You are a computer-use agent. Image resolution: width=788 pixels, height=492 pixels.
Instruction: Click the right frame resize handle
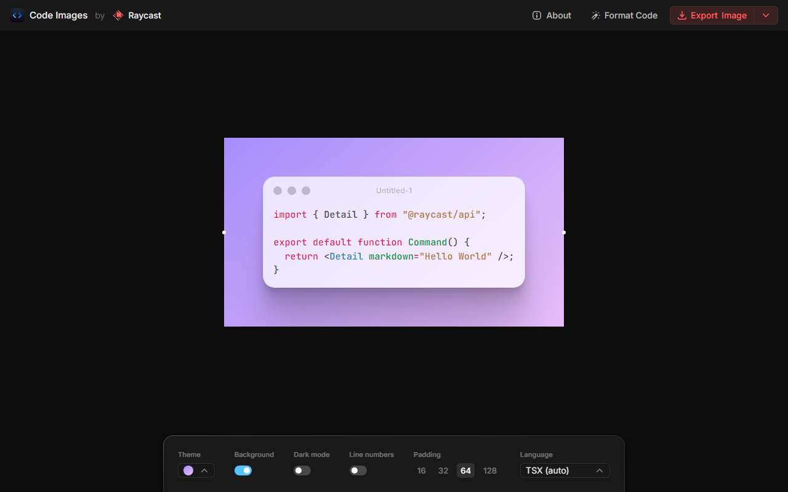(564, 232)
